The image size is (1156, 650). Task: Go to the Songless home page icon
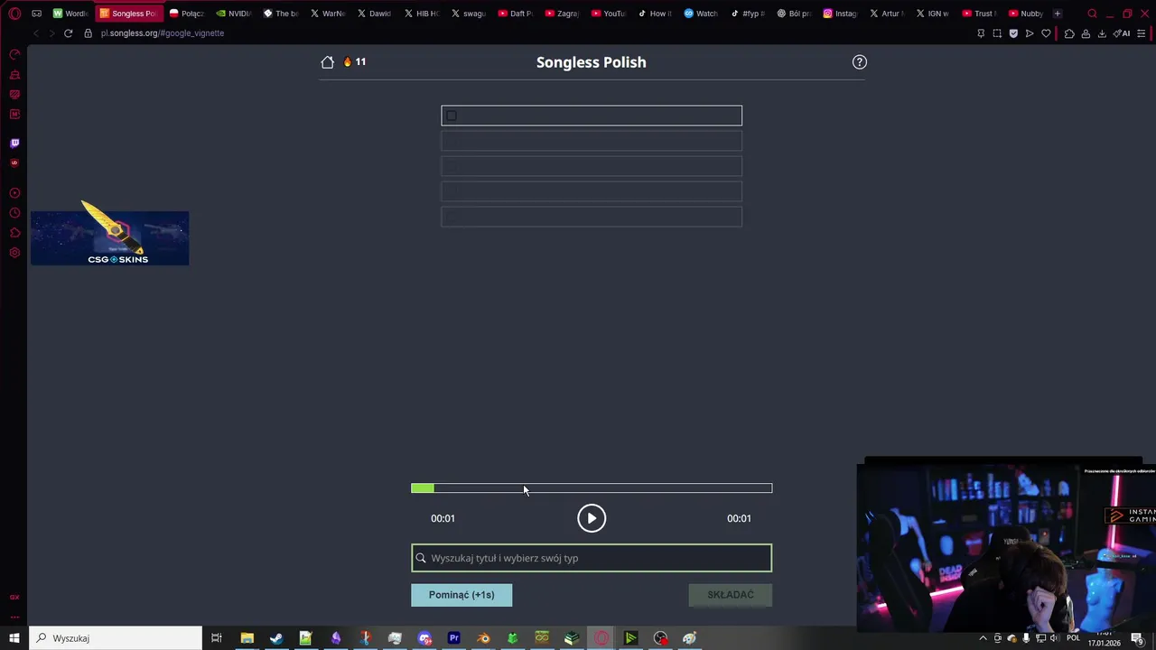point(328,62)
